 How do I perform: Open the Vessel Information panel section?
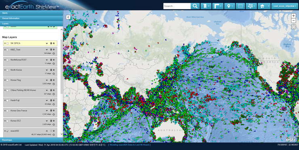click(32, 18)
